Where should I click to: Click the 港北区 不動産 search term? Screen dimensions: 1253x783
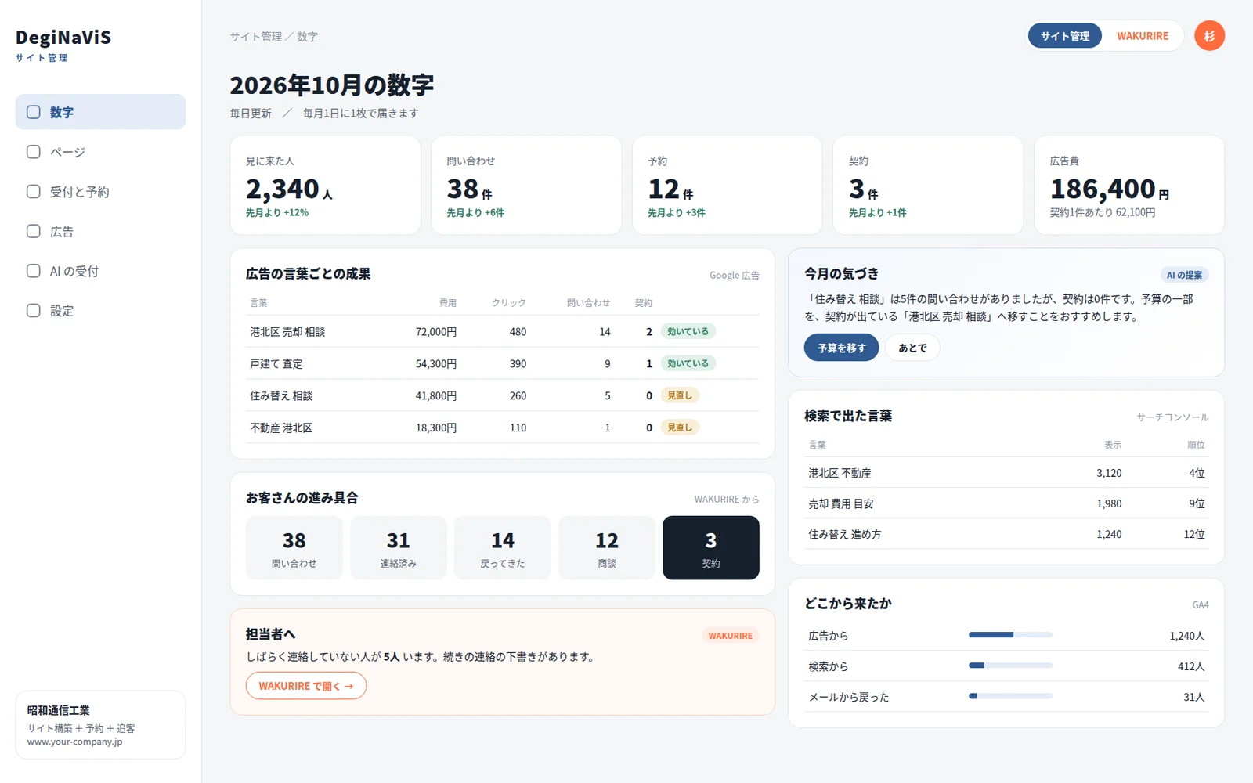tap(840, 473)
